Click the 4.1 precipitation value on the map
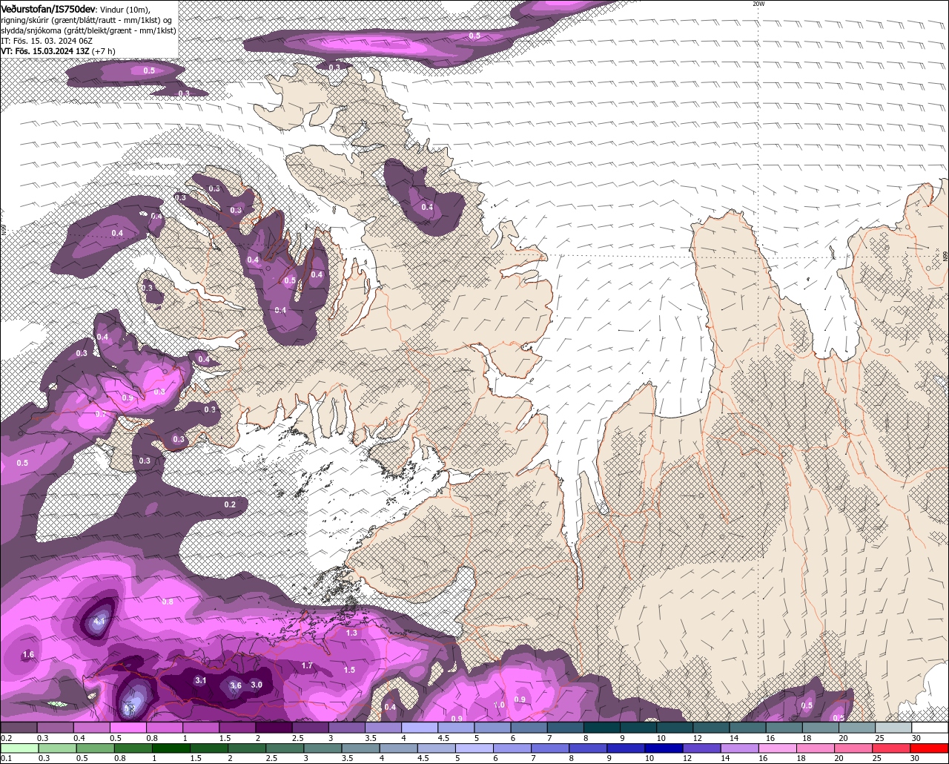The width and height of the screenshot is (949, 764). [x=101, y=621]
